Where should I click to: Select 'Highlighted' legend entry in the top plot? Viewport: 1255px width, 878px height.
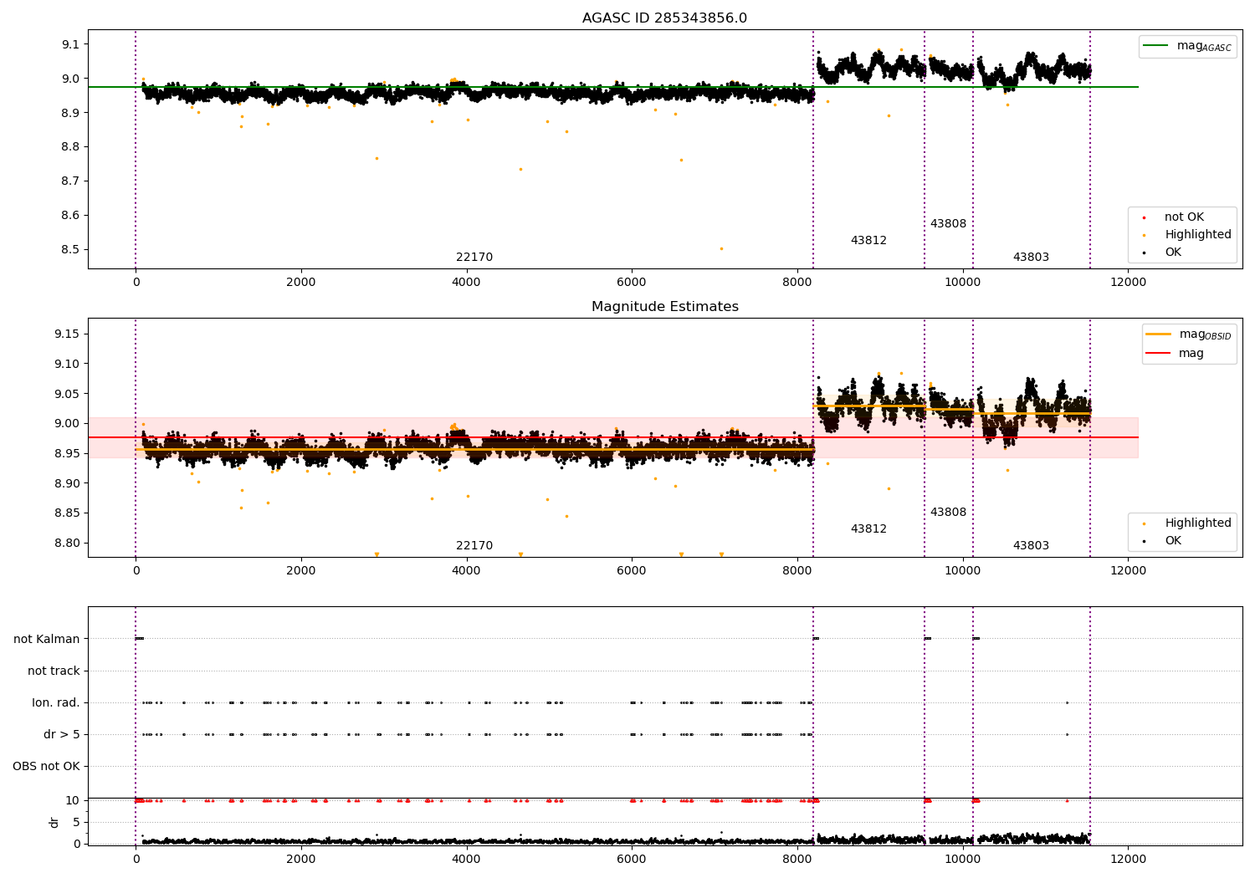pos(1197,235)
